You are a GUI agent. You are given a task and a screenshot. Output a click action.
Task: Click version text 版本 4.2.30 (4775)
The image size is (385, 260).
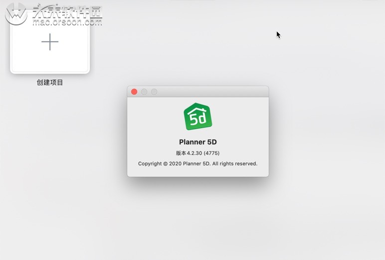[x=197, y=153]
